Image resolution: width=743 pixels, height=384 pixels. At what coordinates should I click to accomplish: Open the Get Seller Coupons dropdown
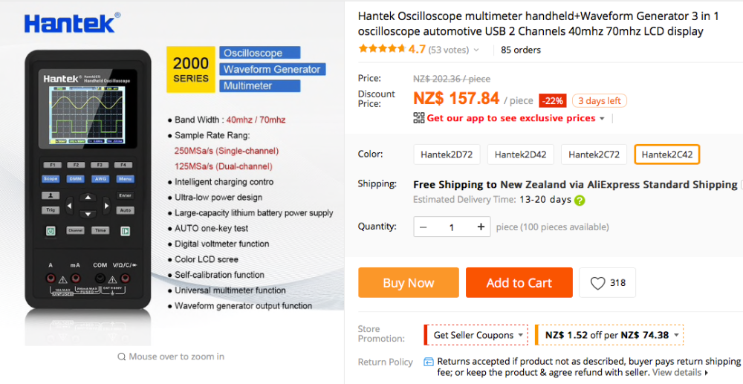coord(476,335)
